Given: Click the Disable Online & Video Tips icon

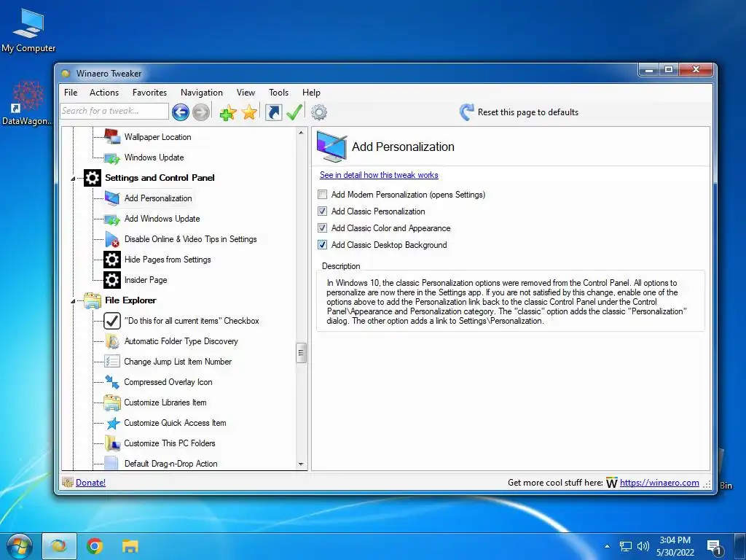Looking at the screenshot, I should pos(112,239).
